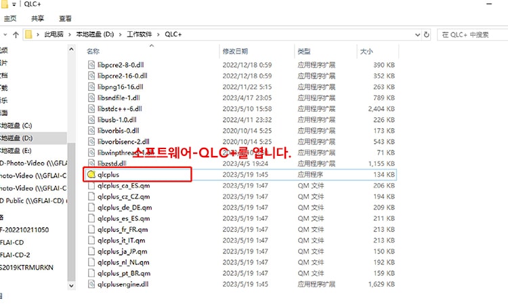Screen dimensions: 508x305
Task: Click the 2023/4/17 23:05 date cell
Action: click(247, 98)
